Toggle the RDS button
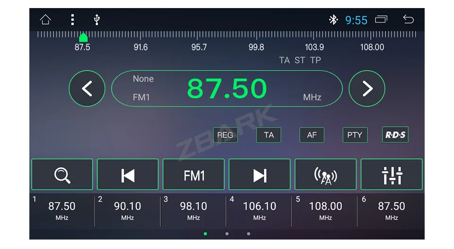The image size is (454, 249). (x=395, y=135)
